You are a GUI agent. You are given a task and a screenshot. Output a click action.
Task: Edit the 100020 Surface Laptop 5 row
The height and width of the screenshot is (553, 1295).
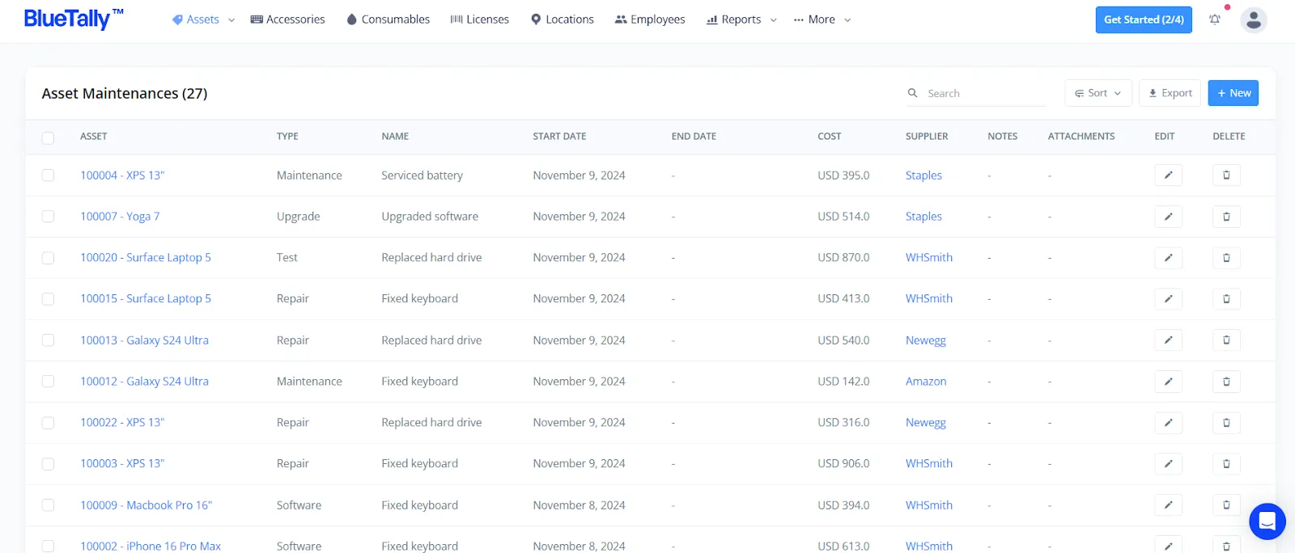pos(1168,258)
